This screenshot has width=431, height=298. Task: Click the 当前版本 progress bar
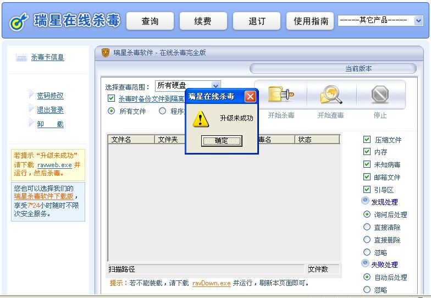(x=333, y=68)
